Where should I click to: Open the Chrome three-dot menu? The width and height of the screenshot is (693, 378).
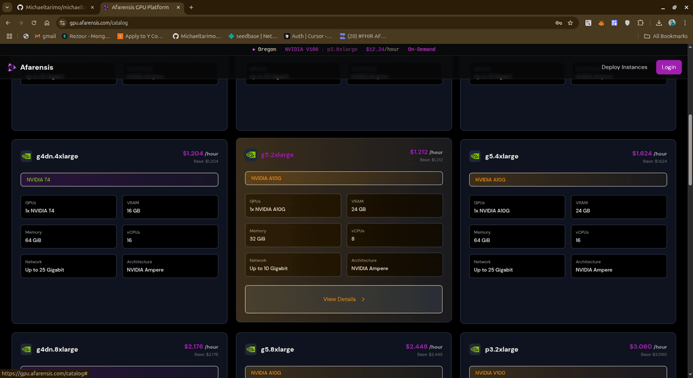pyautogui.click(x=686, y=22)
